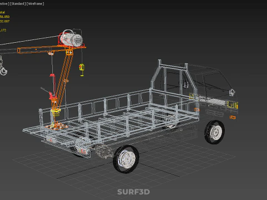Open the [Standard] viewport label menu
The width and height of the screenshot is (267, 200).
18,4
